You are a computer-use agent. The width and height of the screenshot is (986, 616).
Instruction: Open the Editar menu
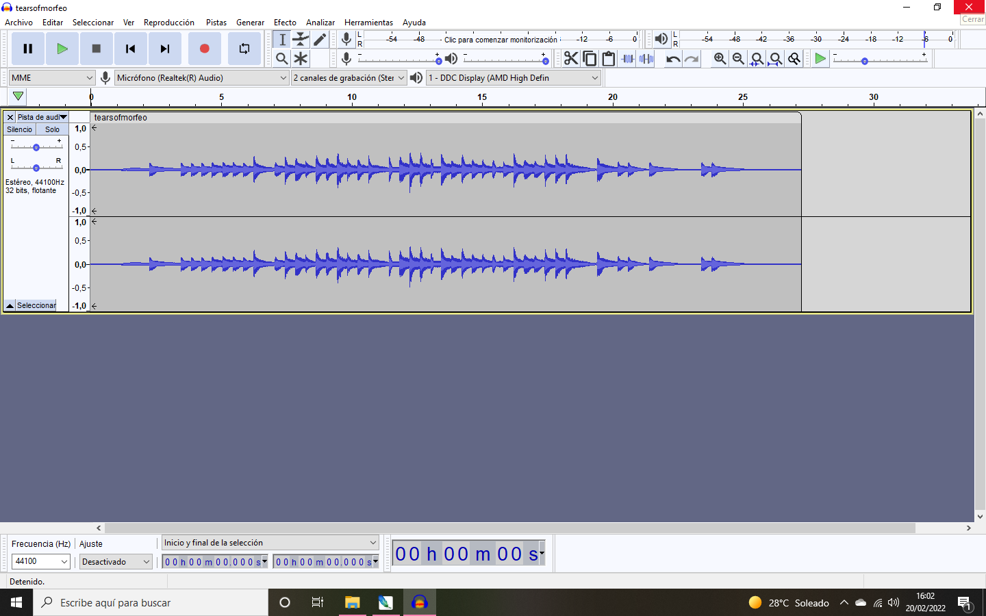53,23
